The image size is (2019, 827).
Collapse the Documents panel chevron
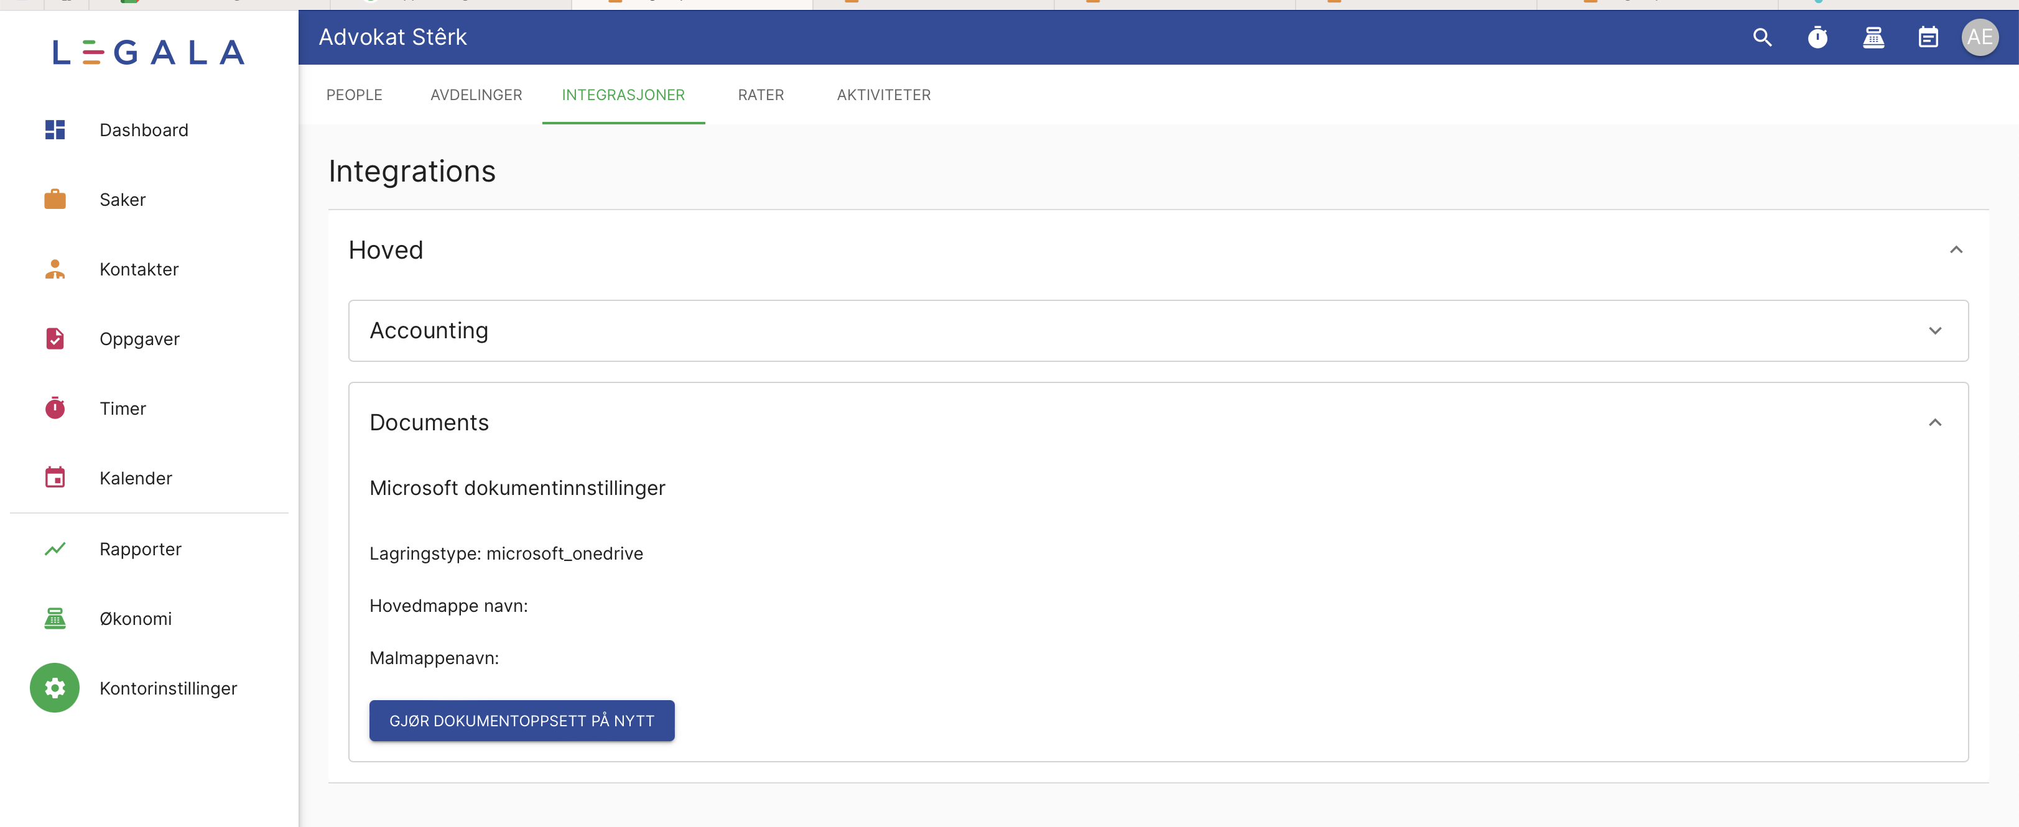click(x=1934, y=422)
